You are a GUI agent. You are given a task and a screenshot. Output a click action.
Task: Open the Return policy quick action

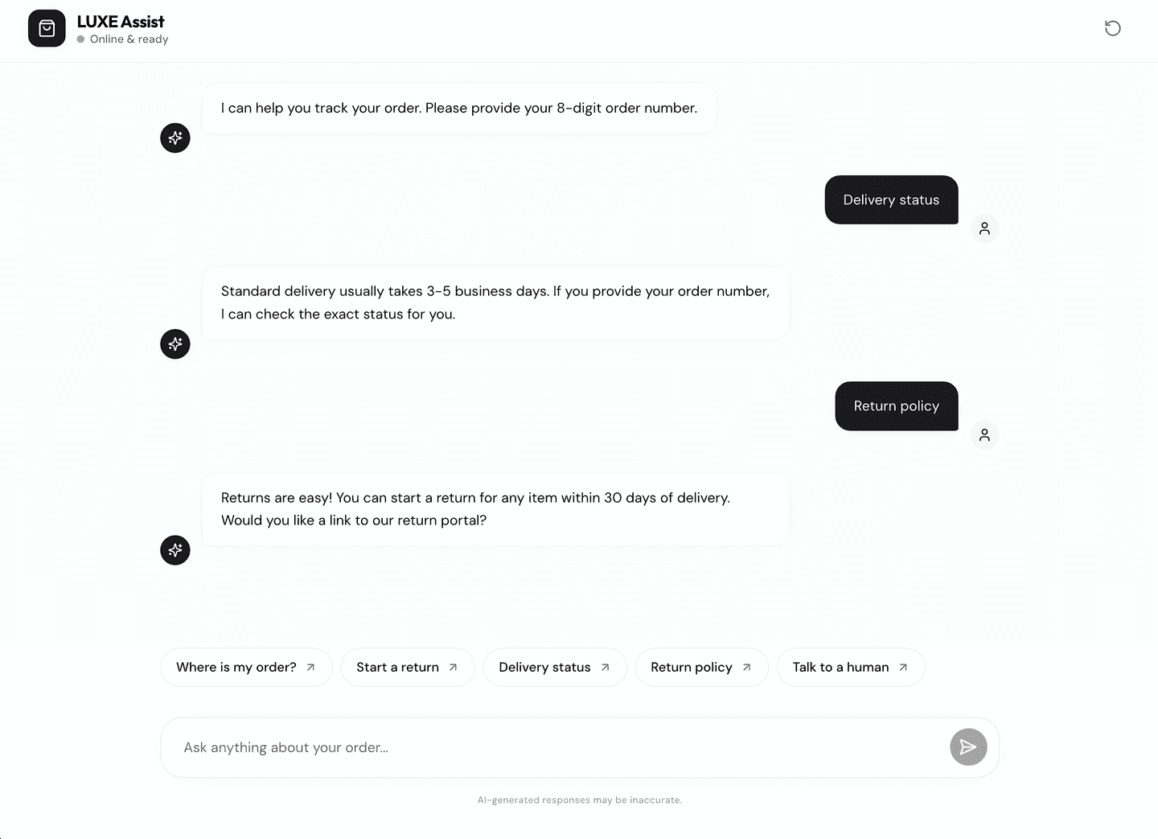point(701,667)
